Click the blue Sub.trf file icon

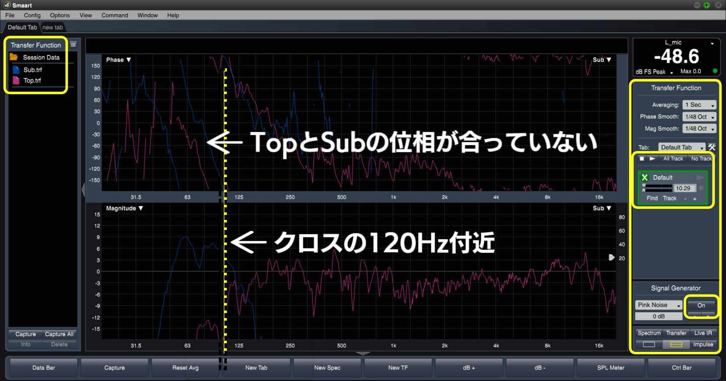pyautogui.click(x=16, y=70)
